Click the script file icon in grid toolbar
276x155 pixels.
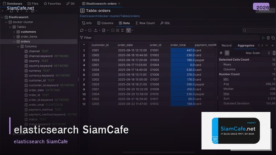(104, 30)
